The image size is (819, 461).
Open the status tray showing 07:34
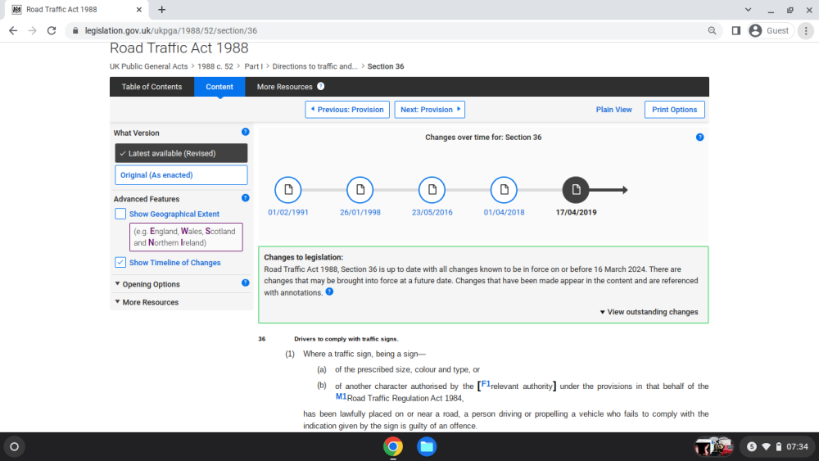click(x=776, y=446)
